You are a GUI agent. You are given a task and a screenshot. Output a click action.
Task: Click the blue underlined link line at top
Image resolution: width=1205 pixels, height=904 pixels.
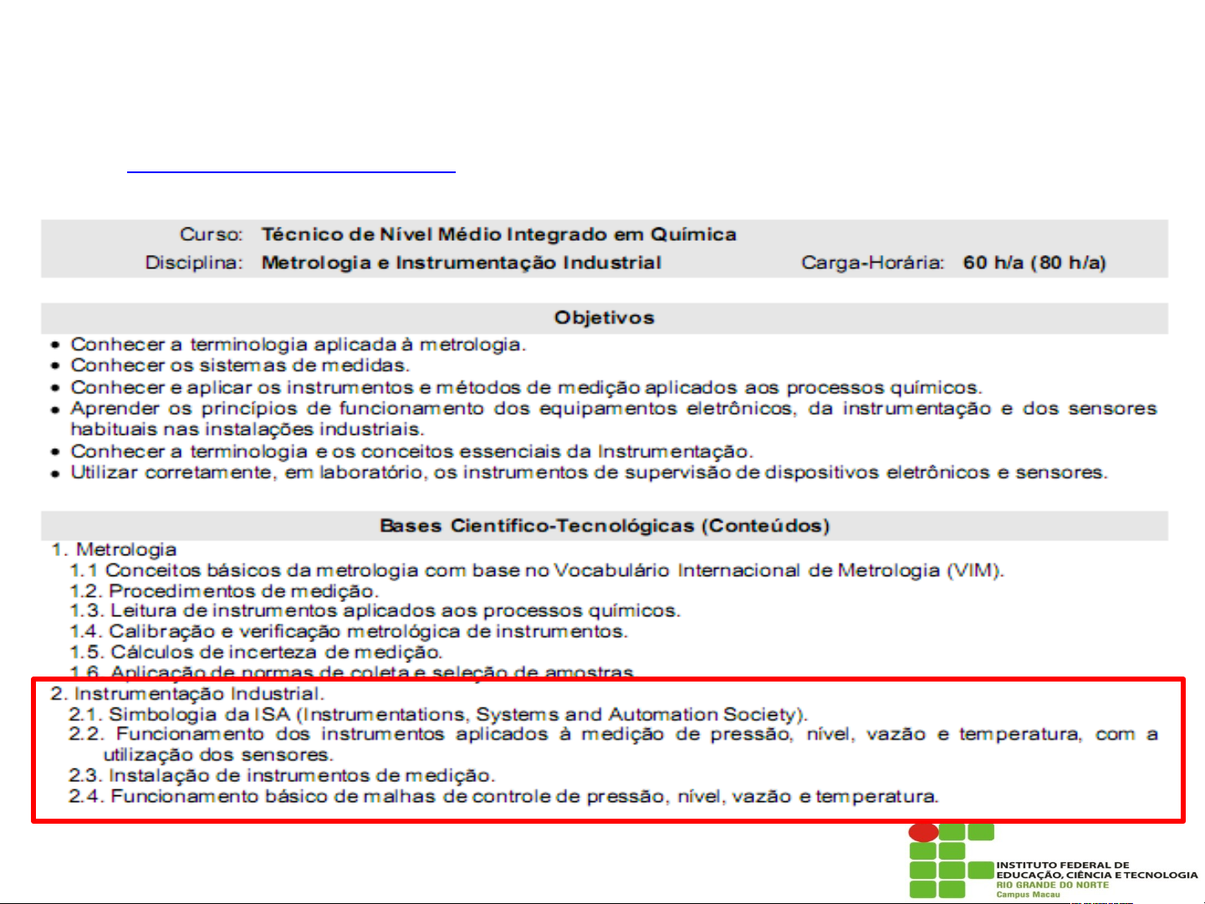(291, 171)
